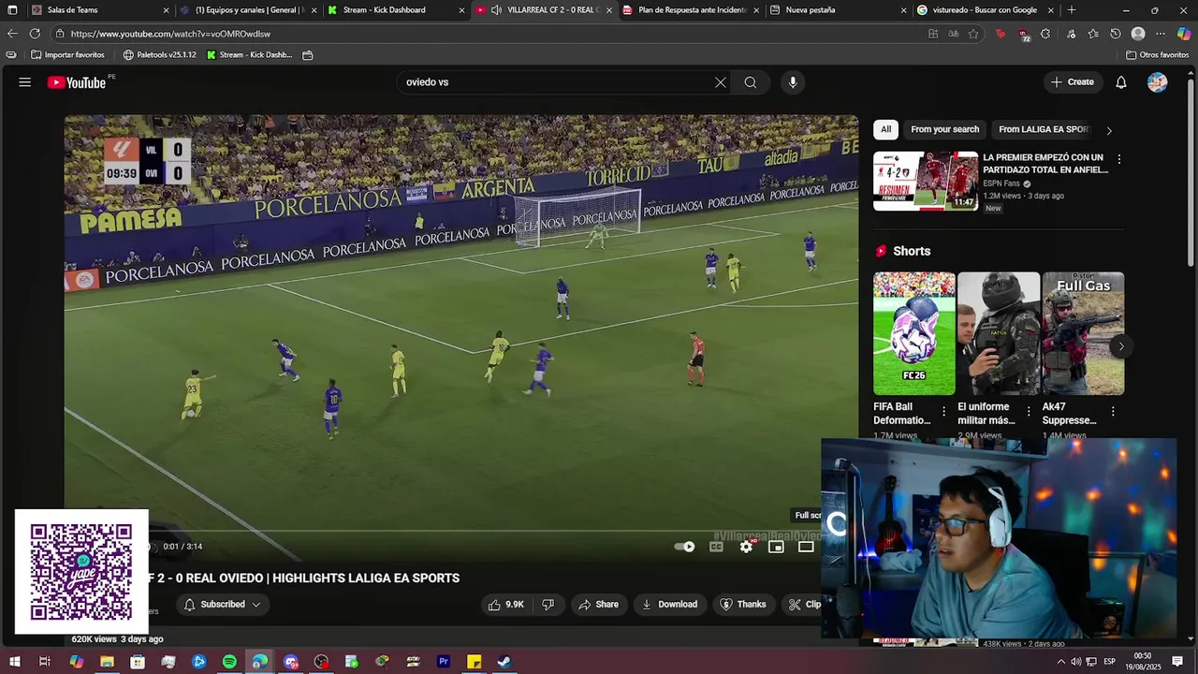Viewport: 1198px width, 674px height.
Task: Show next Shorts with arrow
Action: [x=1121, y=346]
